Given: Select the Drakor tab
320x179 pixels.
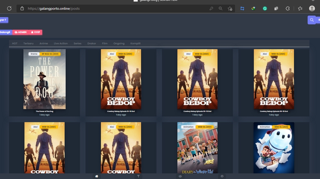Looking at the screenshot, I should pyautogui.click(x=92, y=43).
